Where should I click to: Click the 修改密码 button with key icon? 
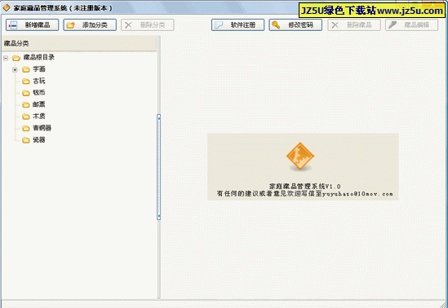295,25
